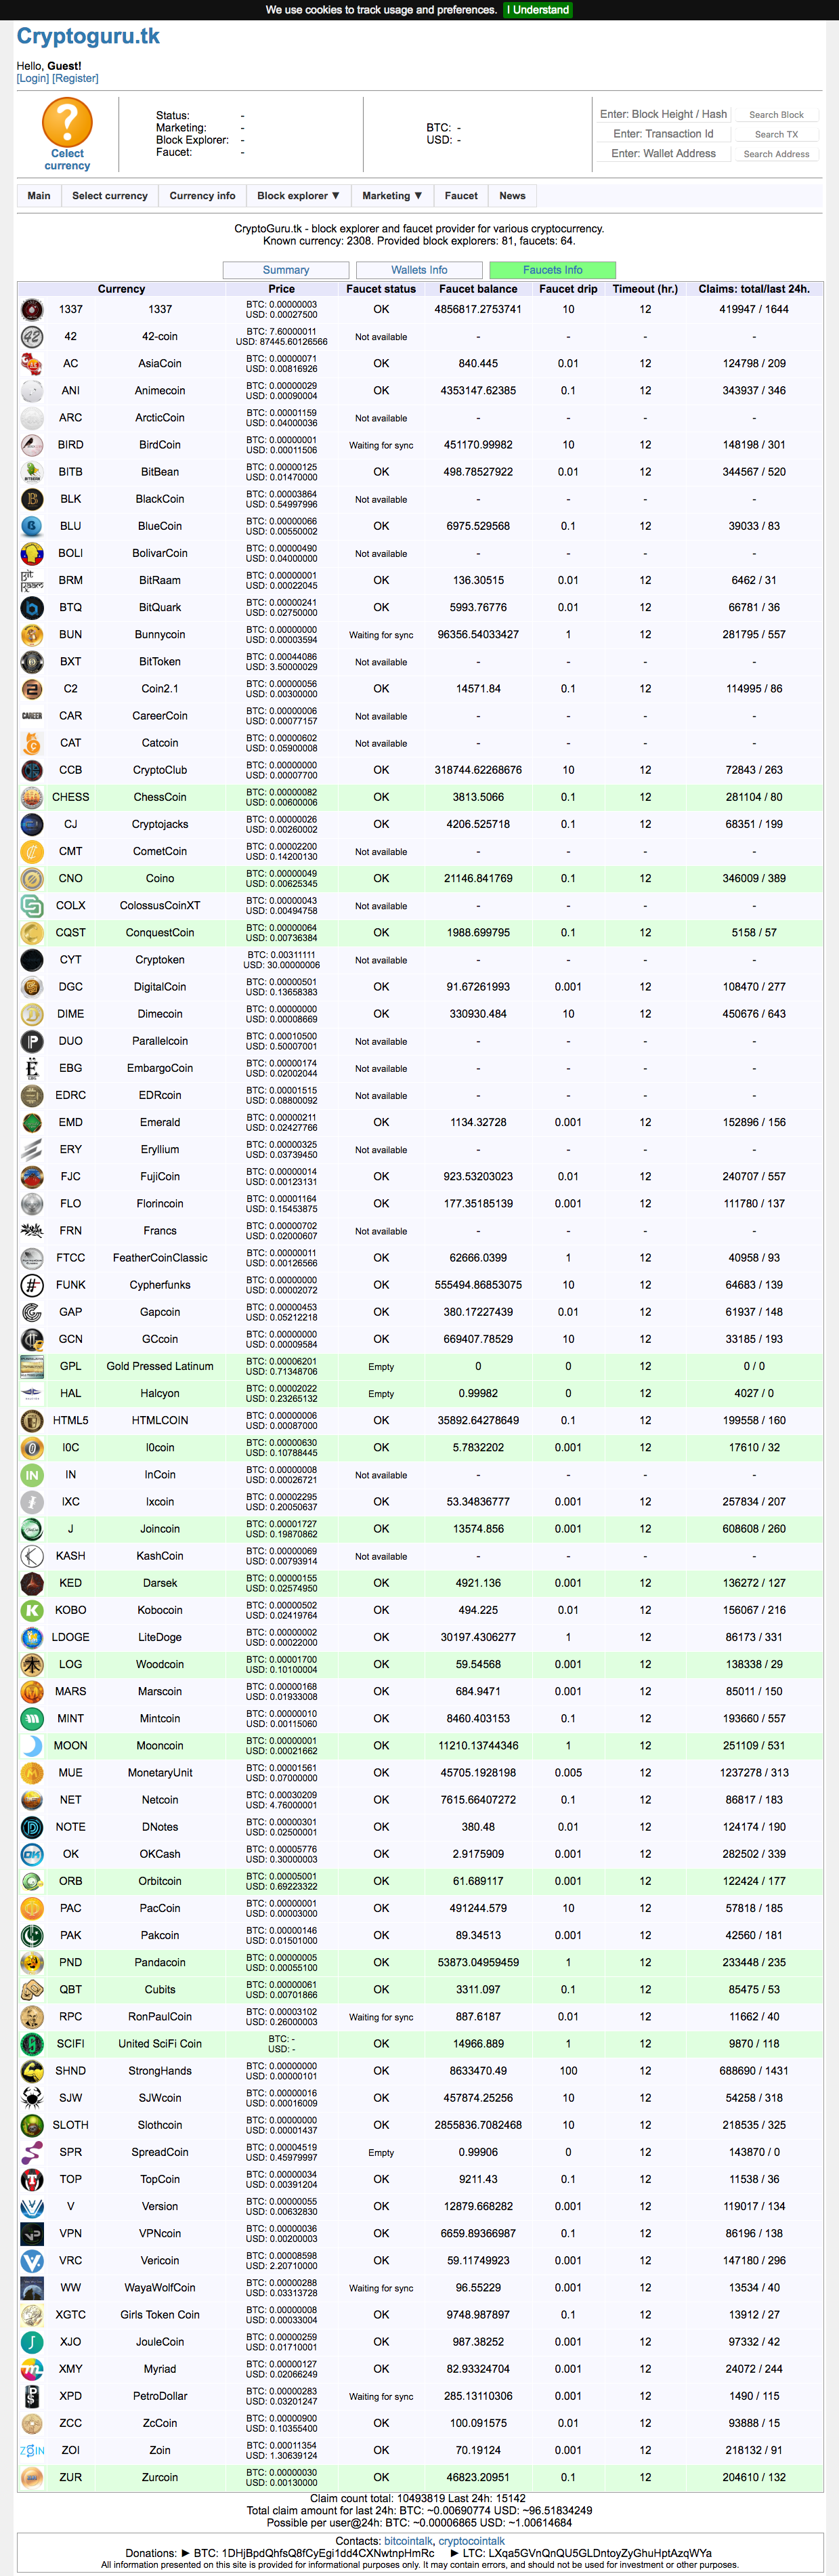Click the BlackCoin logo icon
Image resolution: width=839 pixels, height=2576 pixels.
click(32, 499)
